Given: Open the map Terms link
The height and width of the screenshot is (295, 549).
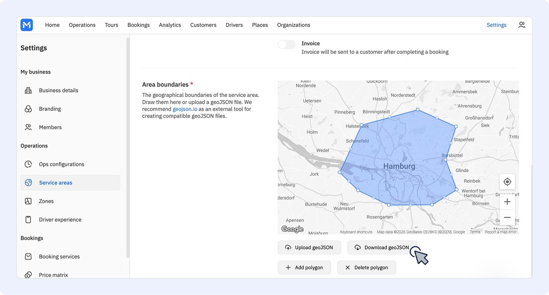Looking at the screenshot, I should point(475,232).
